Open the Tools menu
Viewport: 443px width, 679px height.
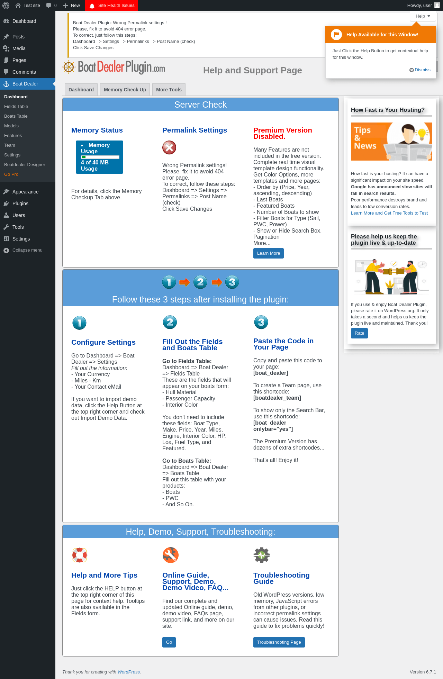point(28,227)
